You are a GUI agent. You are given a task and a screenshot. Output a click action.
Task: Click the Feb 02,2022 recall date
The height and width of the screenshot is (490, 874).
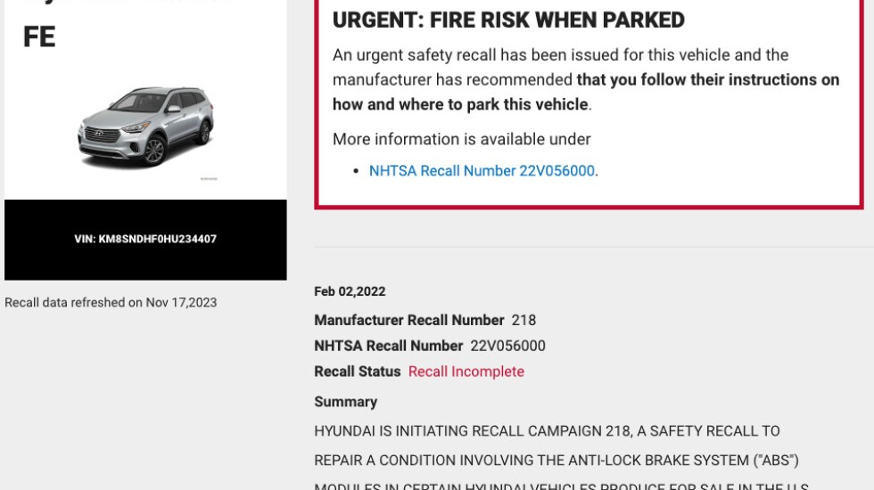pyautogui.click(x=350, y=291)
